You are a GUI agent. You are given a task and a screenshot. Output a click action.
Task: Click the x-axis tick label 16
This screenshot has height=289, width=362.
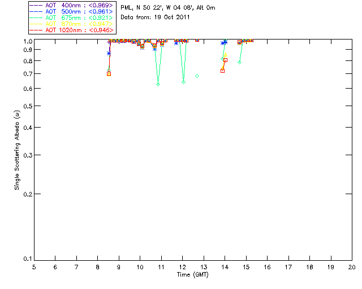click(268, 267)
